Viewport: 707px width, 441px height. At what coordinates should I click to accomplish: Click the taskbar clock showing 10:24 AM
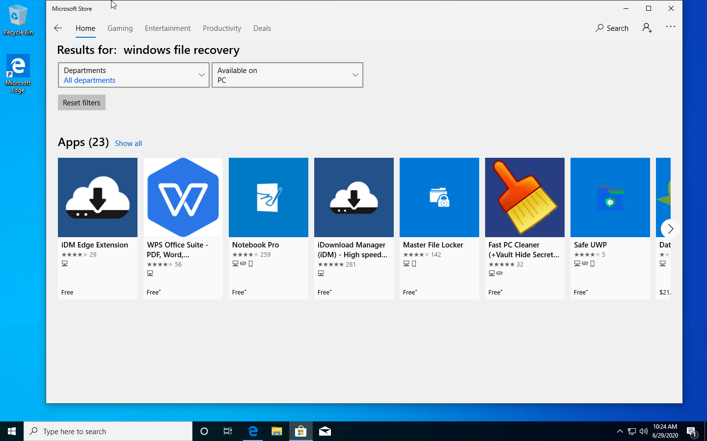(x=665, y=431)
